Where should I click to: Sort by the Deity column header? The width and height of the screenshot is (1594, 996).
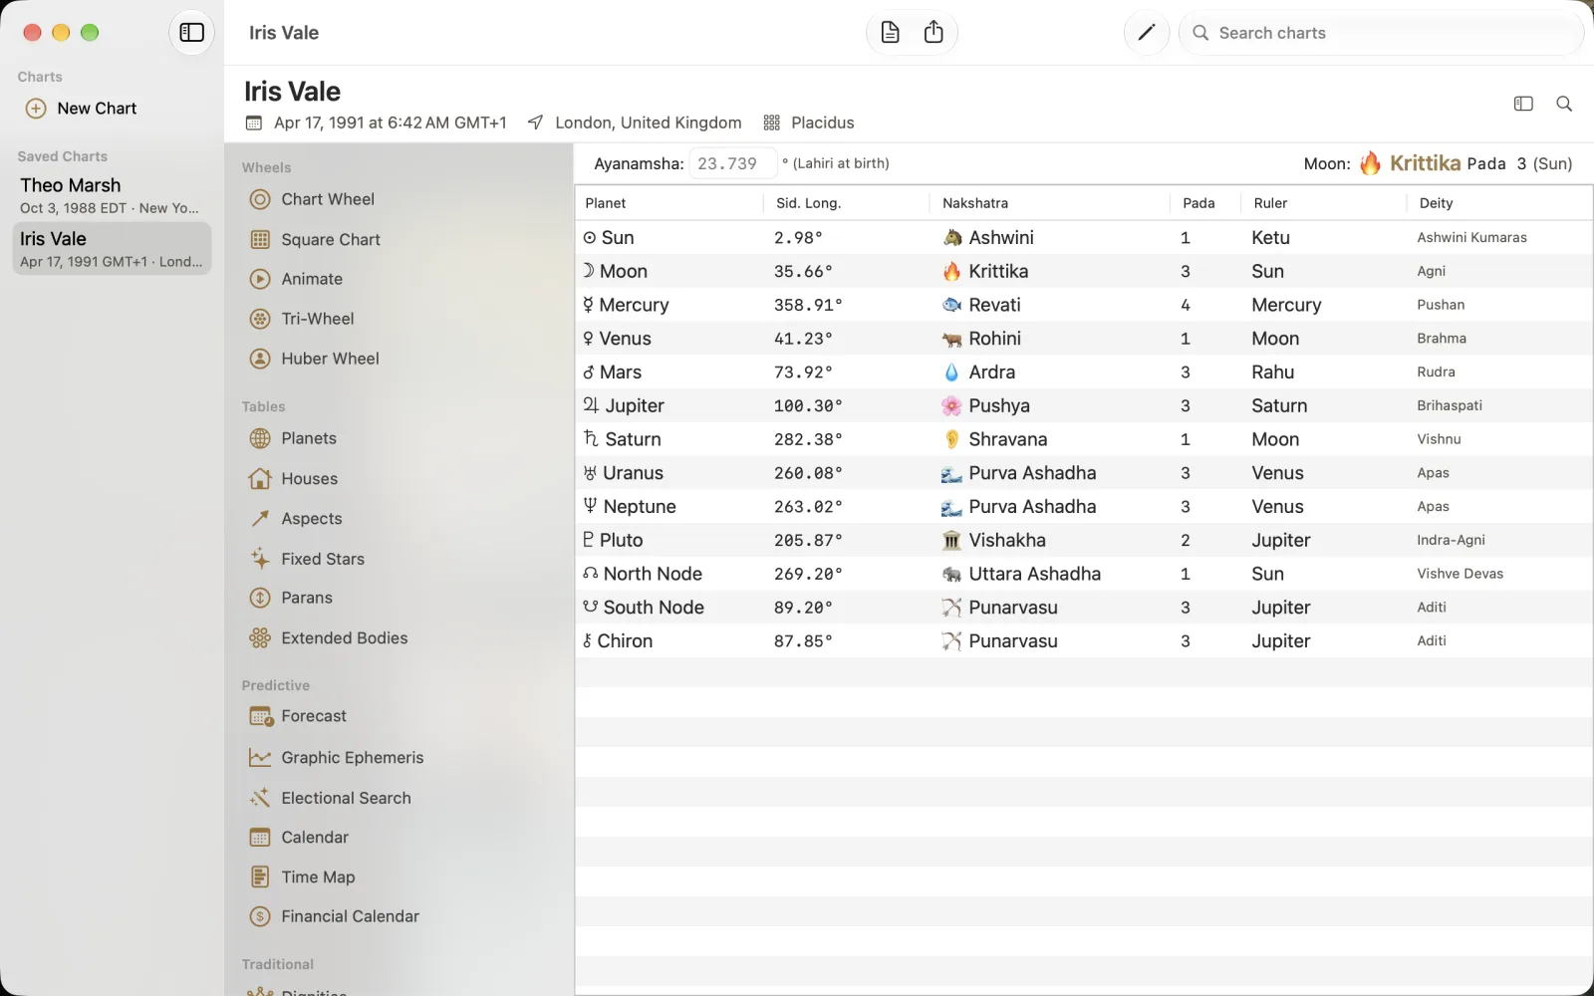pyautogui.click(x=1499, y=203)
